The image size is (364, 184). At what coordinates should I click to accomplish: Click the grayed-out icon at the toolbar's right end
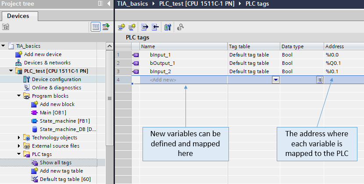point(180,27)
